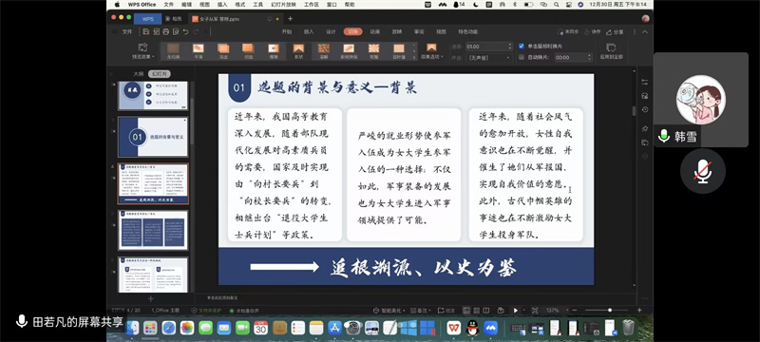
Task: Open the 插入 ribbon tab
Action: (x=309, y=31)
